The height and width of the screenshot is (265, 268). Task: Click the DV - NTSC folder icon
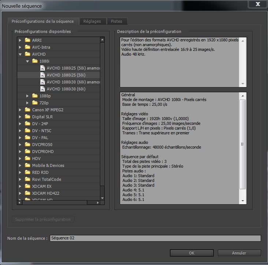pyautogui.click(x=27, y=131)
